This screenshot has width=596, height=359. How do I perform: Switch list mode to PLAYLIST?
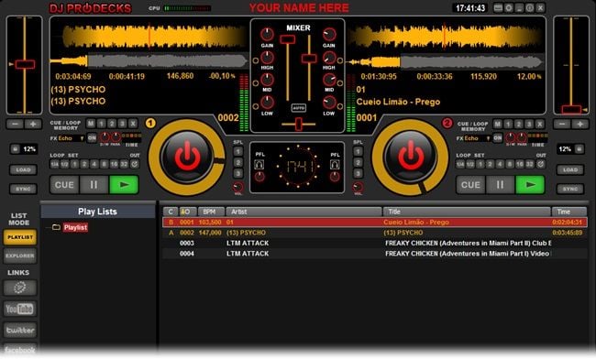[x=20, y=237]
